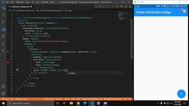
Task: Open the Source Control view
Action: [x=3, y=22]
